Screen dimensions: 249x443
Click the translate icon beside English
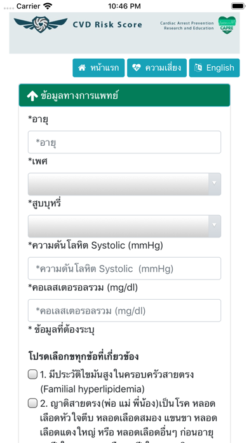point(198,68)
